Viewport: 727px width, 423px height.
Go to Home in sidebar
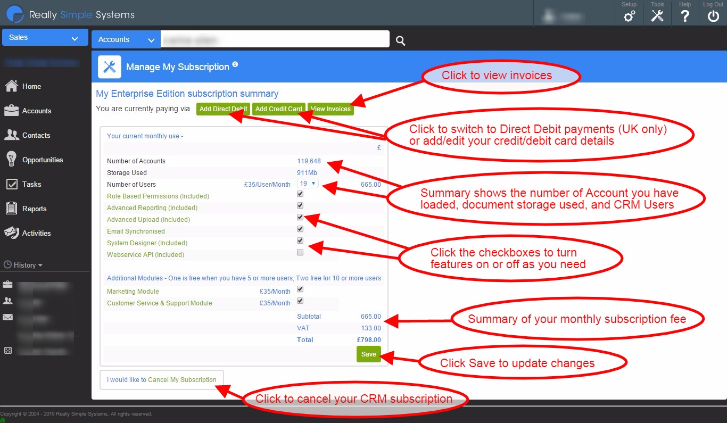click(x=31, y=86)
